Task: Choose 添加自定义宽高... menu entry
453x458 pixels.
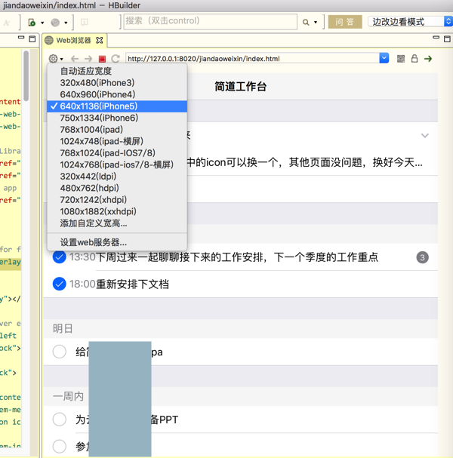Action: point(117,223)
